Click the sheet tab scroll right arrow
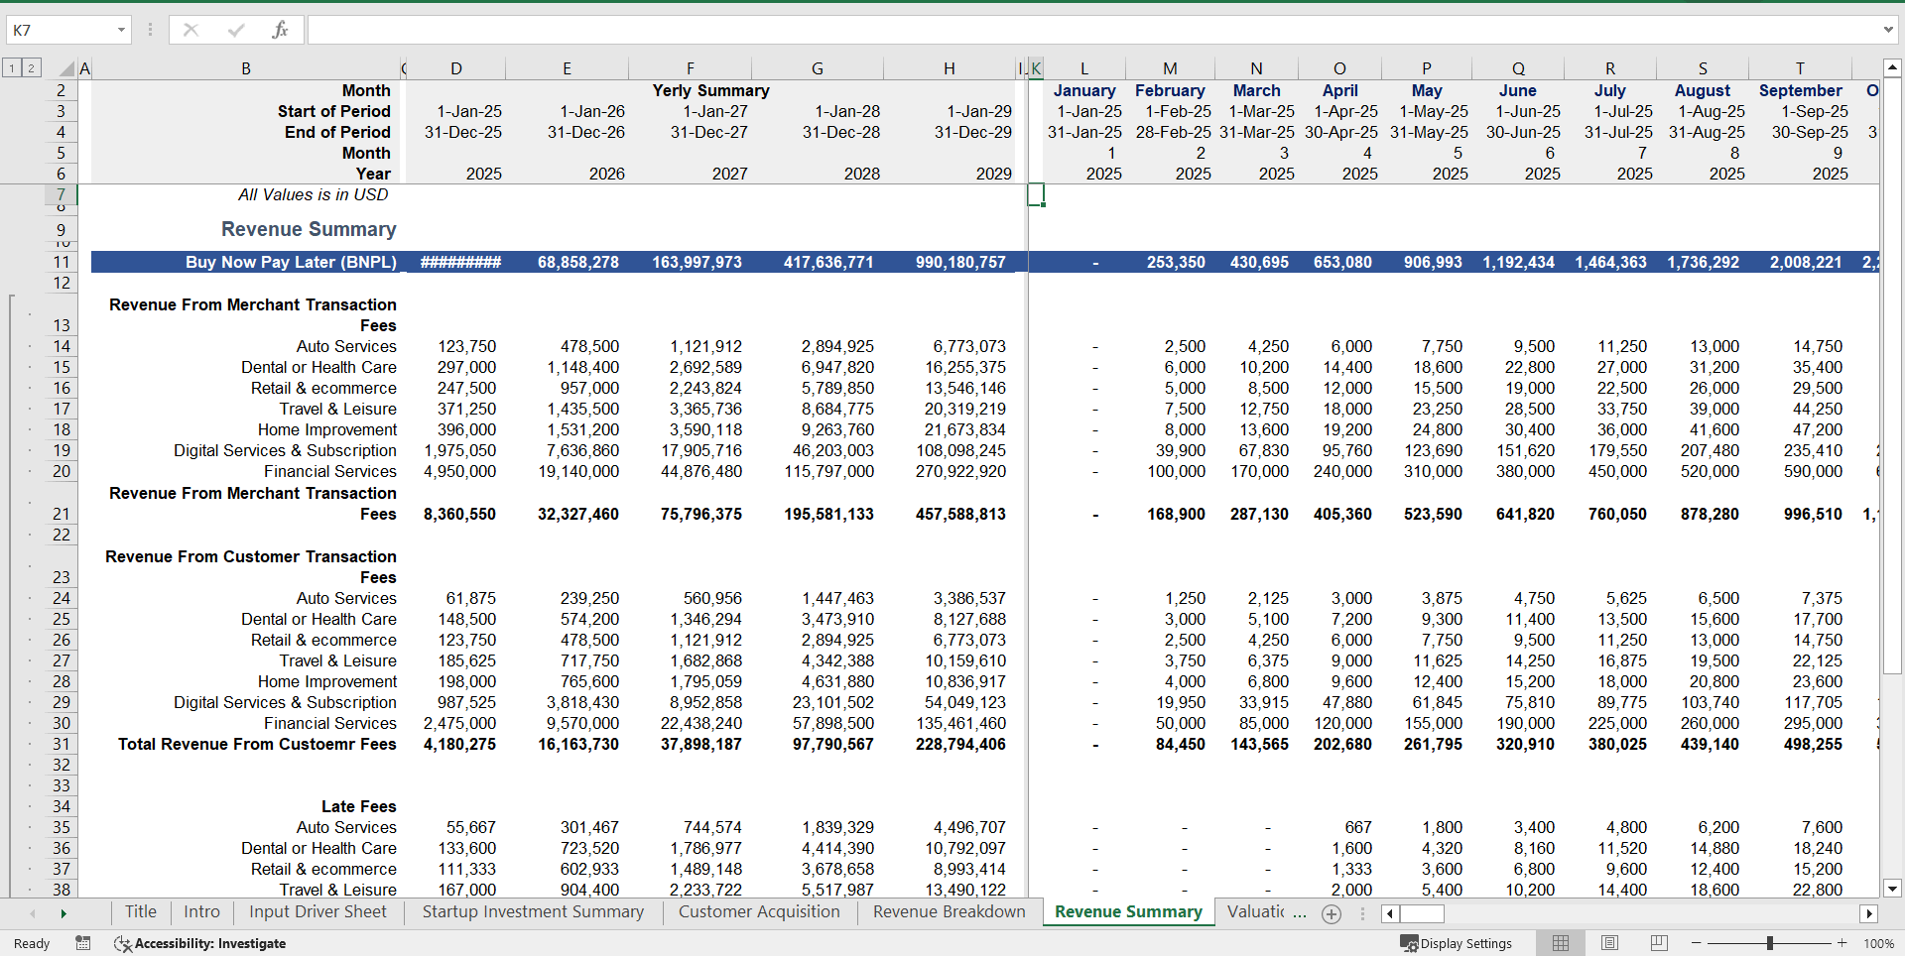This screenshot has height=958, width=1905. coord(63,913)
